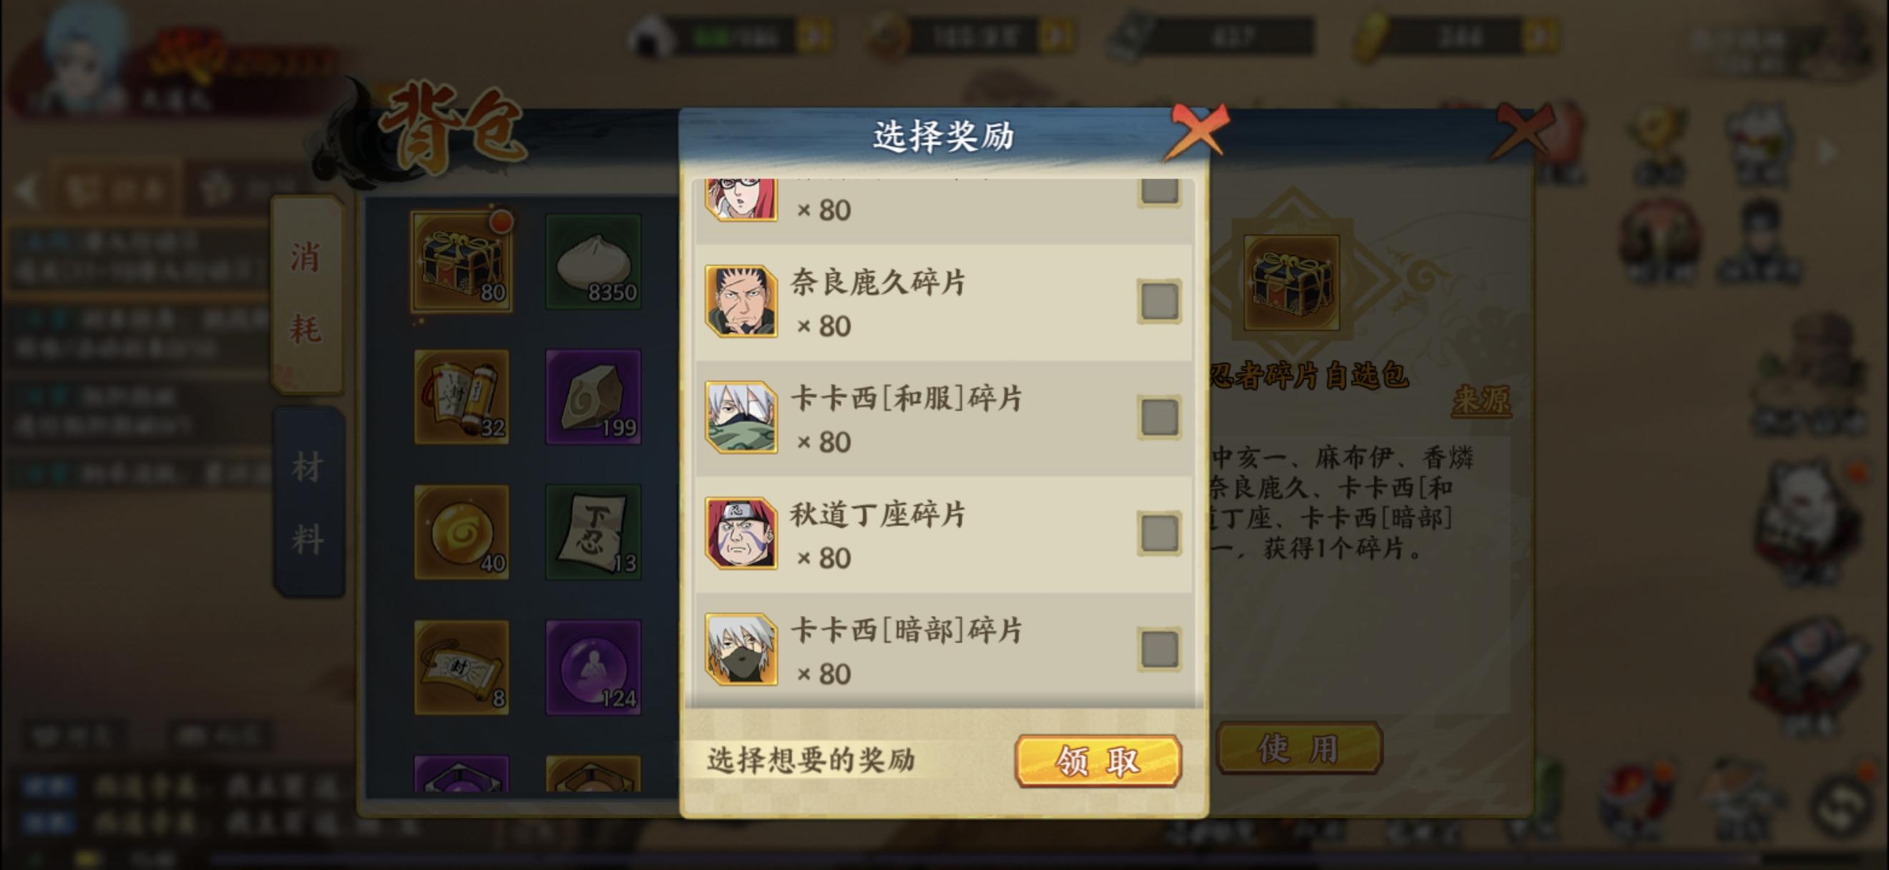Viewport: 1889px width, 870px height.
Task: Click the masked Anbu Kakashi portrait
Action: (x=741, y=650)
